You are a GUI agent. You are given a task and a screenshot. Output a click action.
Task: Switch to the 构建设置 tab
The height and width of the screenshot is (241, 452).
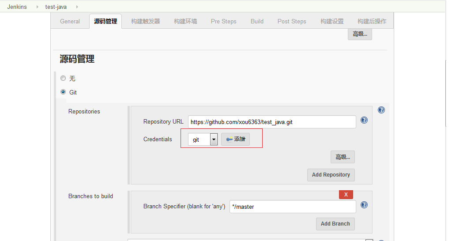332,21
